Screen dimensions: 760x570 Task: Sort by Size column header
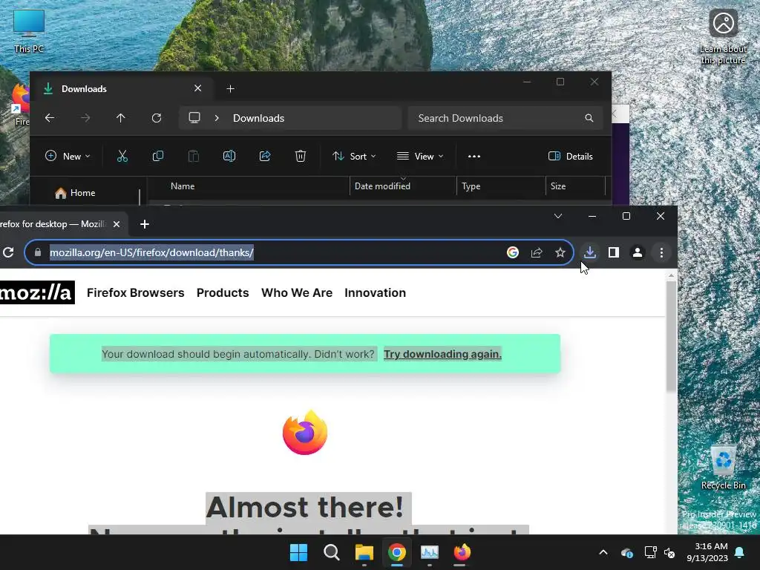click(576, 186)
